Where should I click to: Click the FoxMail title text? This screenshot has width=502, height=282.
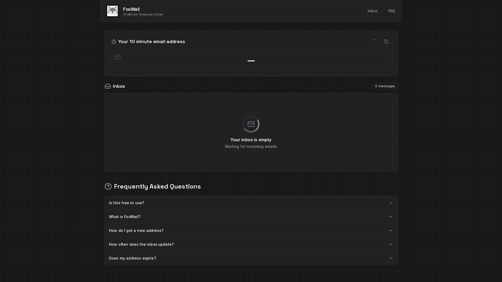pyautogui.click(x=131, y=9)
